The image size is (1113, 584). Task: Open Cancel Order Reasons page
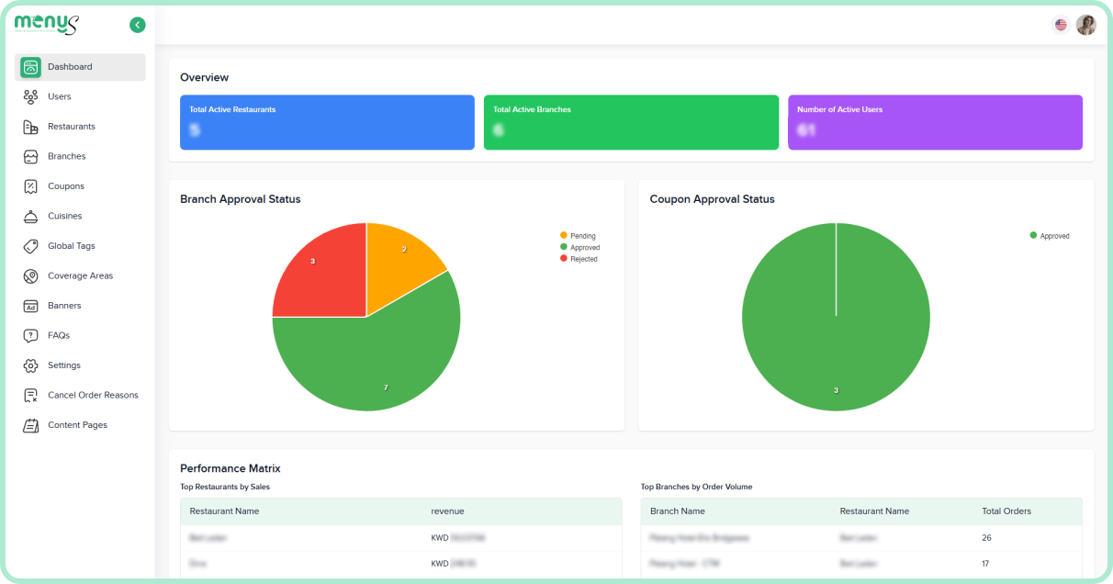click(93, 395)
